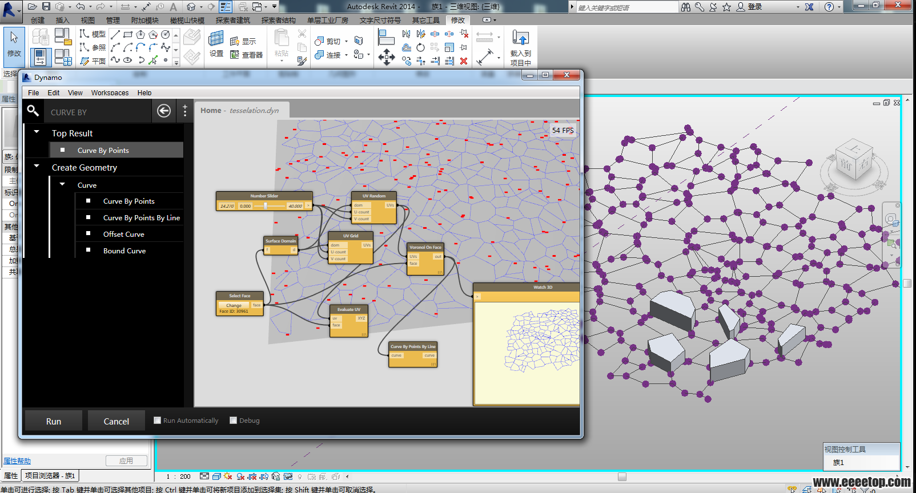This screenshot has height=493, width=916.
Task: Click the Curve By Points top result square
Action: [x=63, y=150]
